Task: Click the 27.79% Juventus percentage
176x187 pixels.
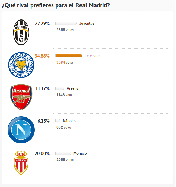Action: click(42, 24)
